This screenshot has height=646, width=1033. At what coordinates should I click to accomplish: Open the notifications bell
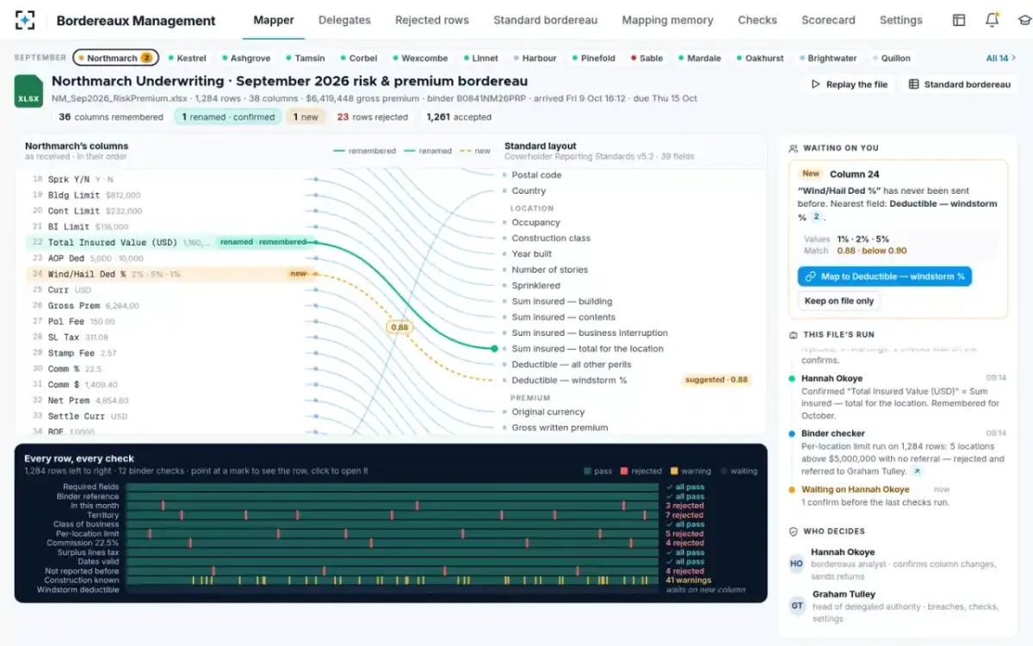(992, 20)
